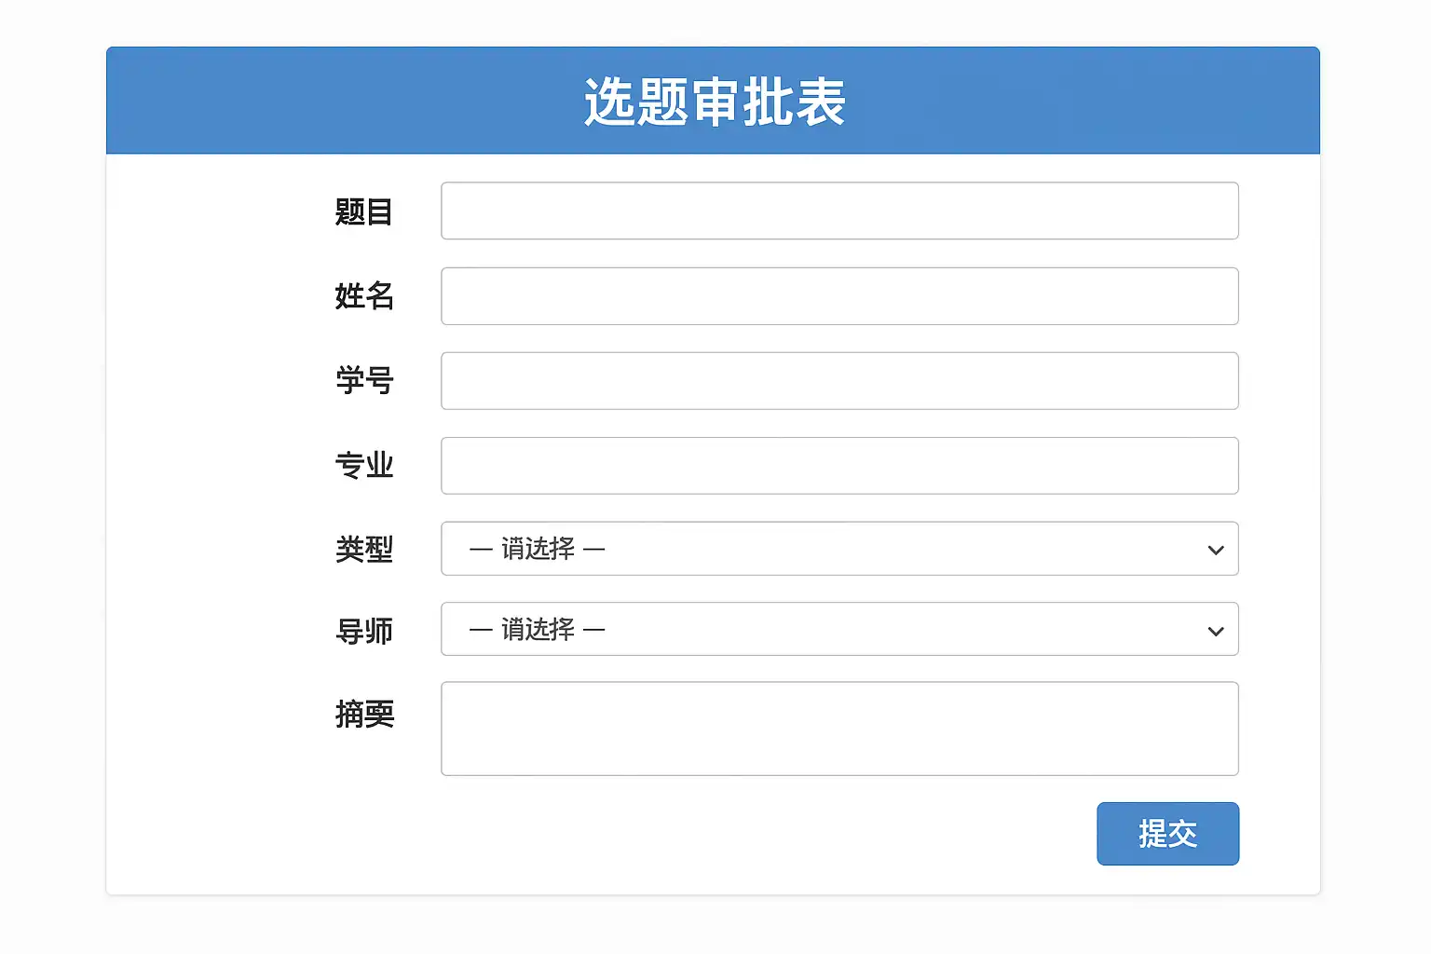Click the 摘要 label text
Viewport: 1431px width, 954px height.
tap(364, 715)
